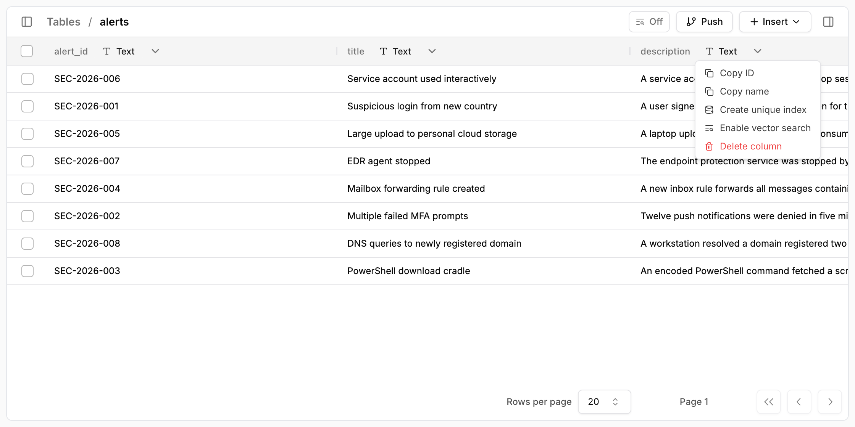Click the 'alerts' breadcrumb title
Viewport: 855px width, 427px height.
114,22
